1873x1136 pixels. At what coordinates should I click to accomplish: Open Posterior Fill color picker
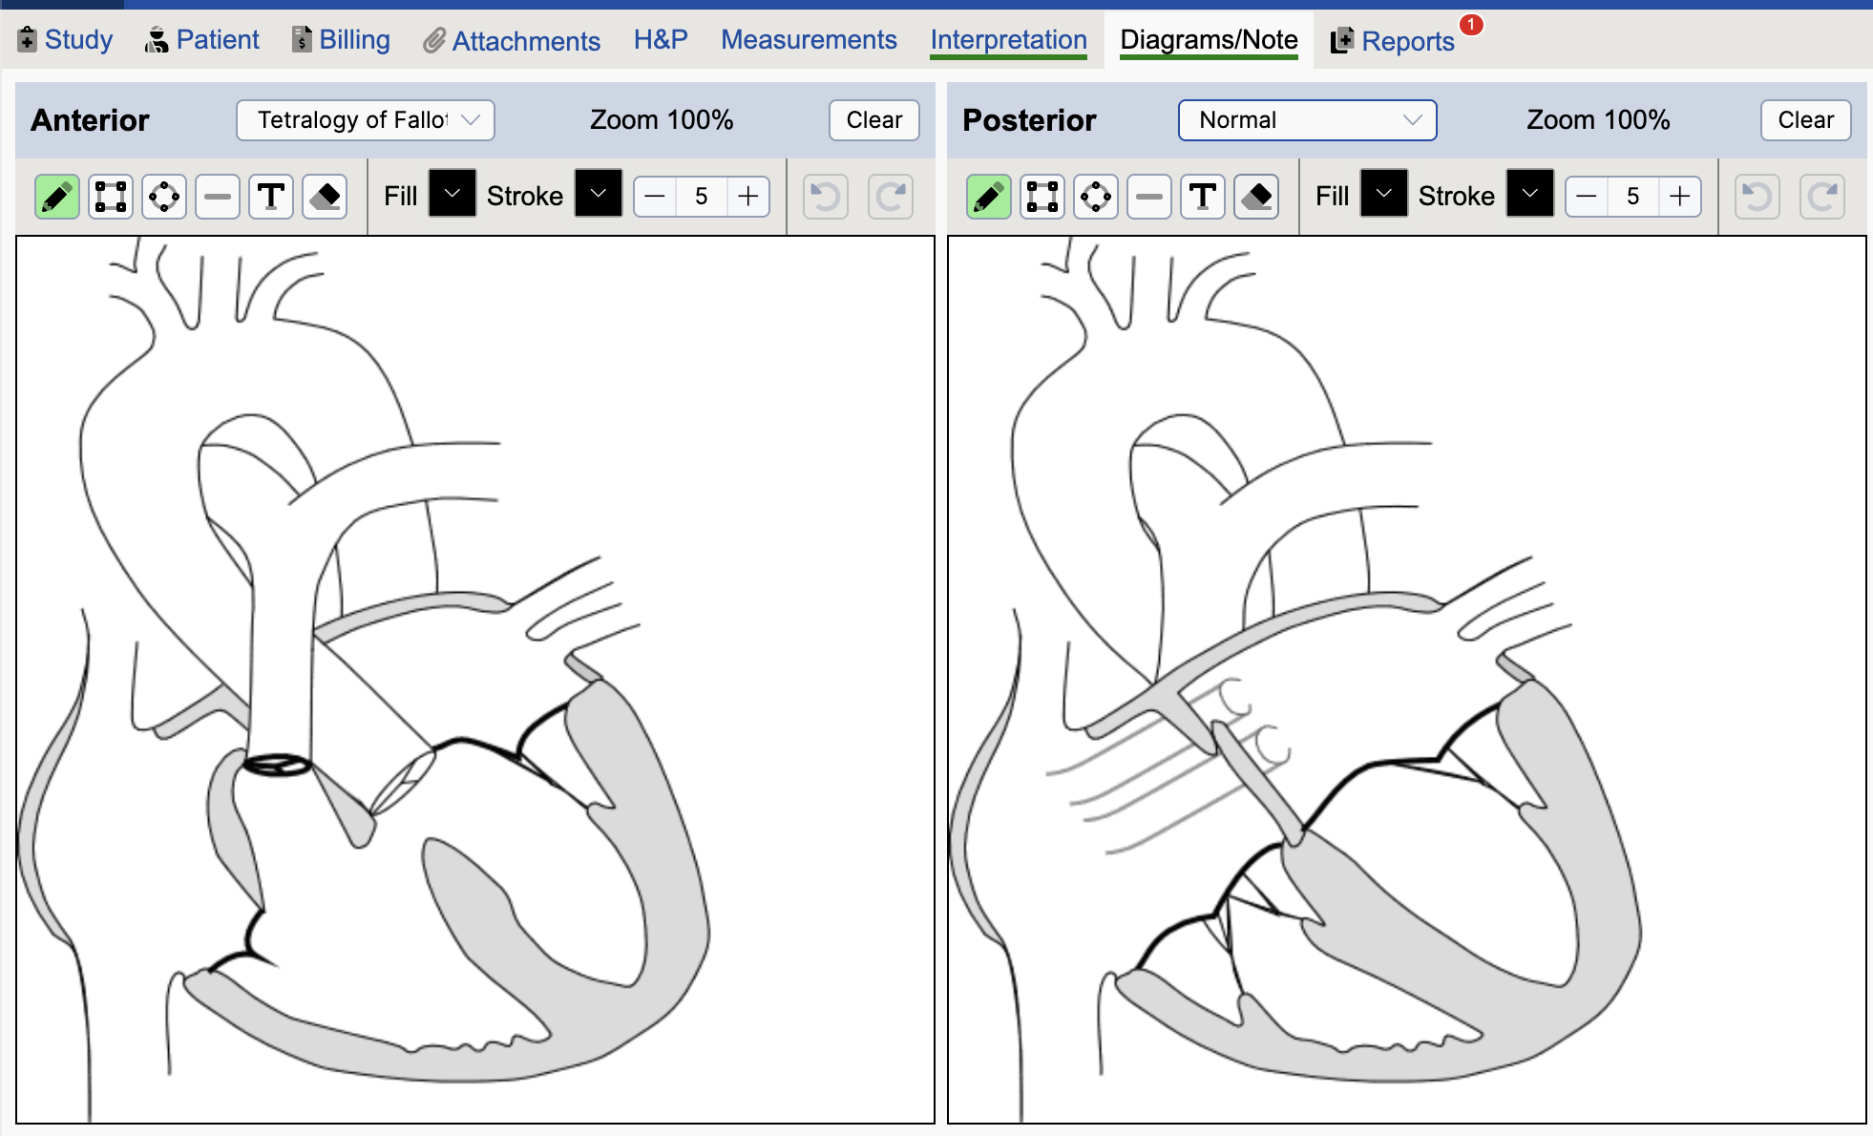[x=1383, y=194]
